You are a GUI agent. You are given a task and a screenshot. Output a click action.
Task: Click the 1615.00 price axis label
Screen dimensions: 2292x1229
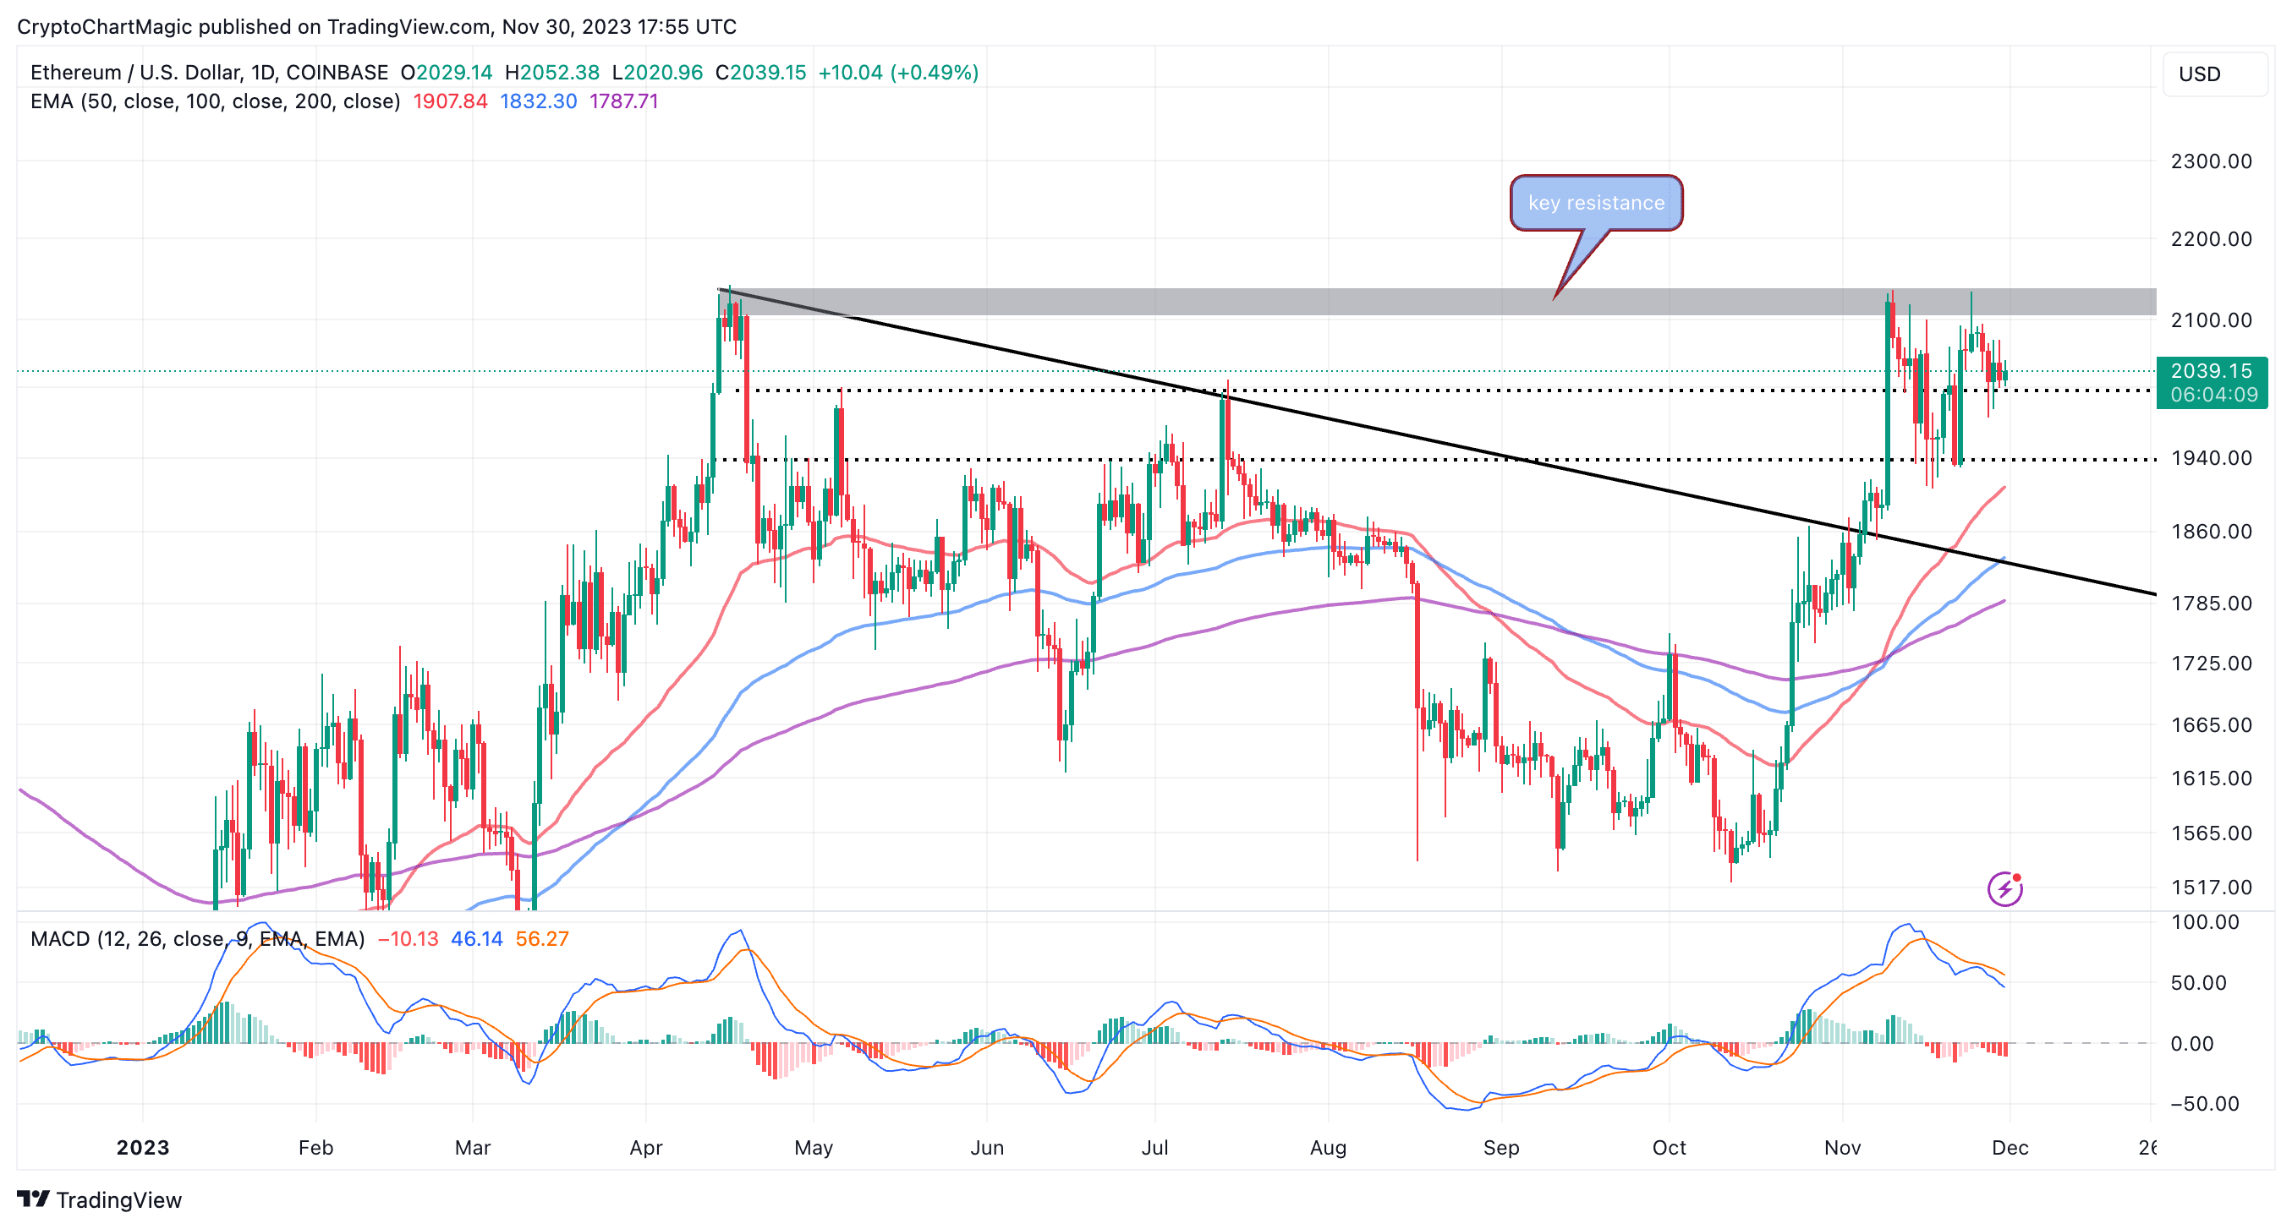tap(2211, 778)
